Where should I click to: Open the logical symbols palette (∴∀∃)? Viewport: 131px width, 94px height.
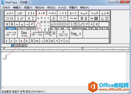[x=63, y=13]
